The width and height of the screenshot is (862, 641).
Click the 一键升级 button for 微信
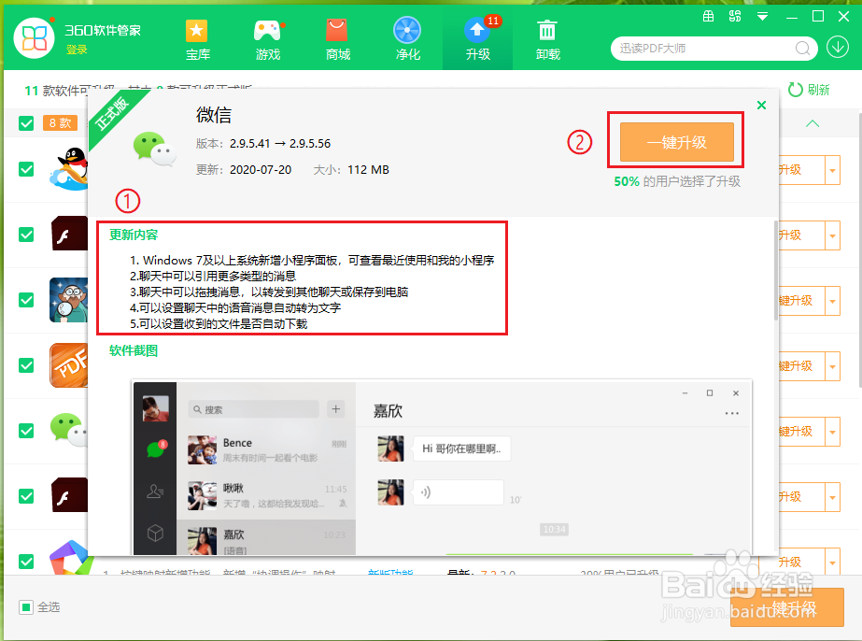(677, 142)
